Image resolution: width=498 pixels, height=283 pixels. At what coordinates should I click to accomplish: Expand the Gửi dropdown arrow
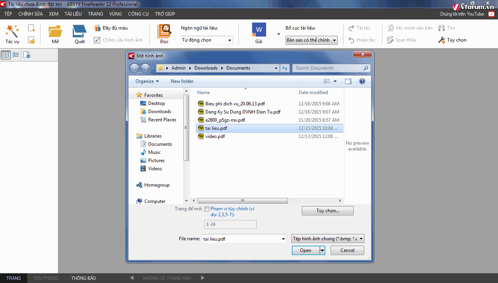click(279, 34)
